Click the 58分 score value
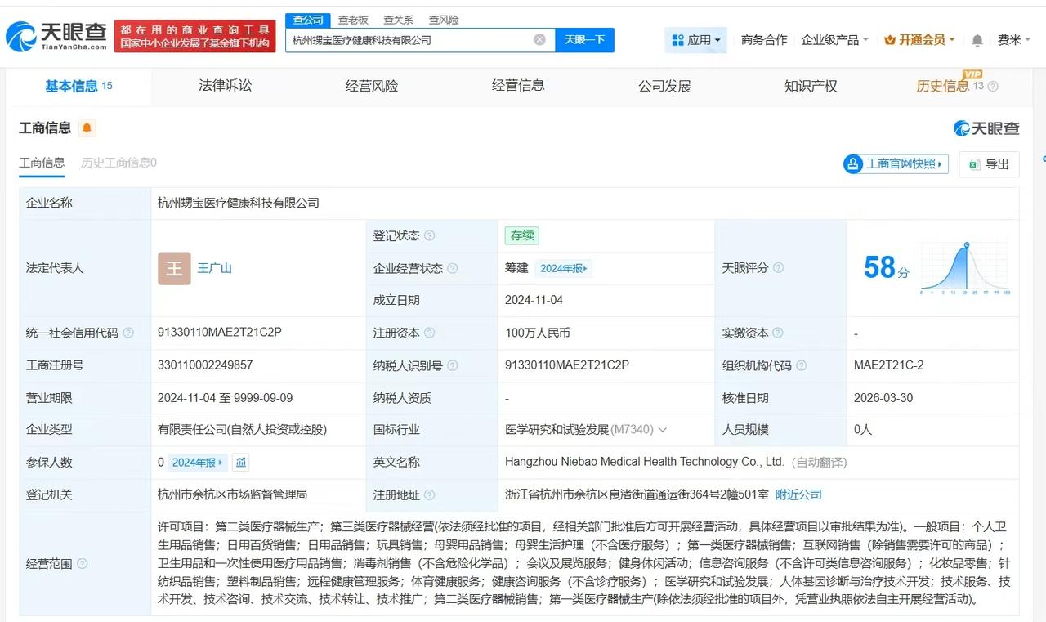Image resolution: width=1046 pixels, height=622 pixels. coord(886,268)
